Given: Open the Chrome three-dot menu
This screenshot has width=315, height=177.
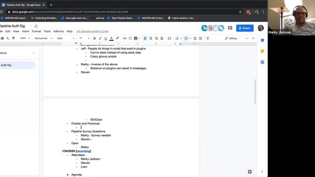Looking at the screenshot, I should 263,12.
